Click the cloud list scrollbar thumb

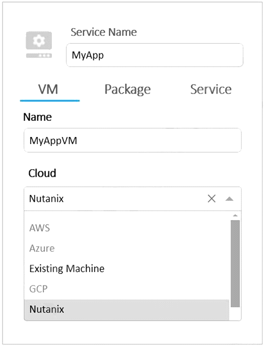(235, 263)
